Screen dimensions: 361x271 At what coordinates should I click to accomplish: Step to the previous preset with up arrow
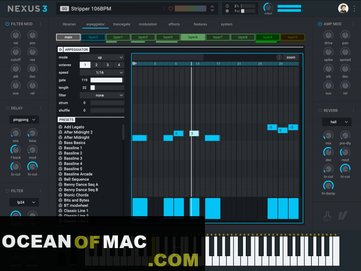[x=212, y=7]
